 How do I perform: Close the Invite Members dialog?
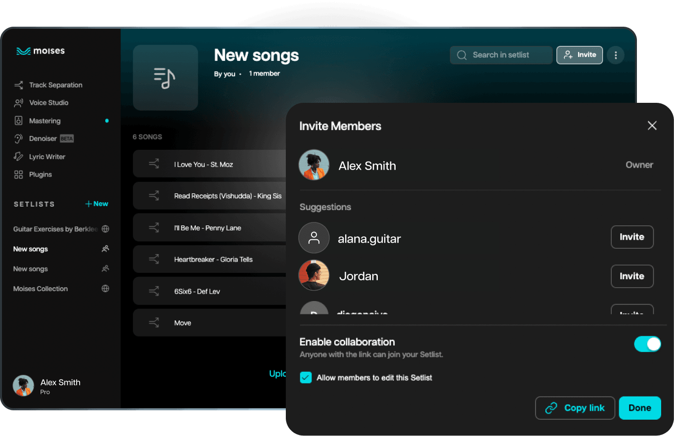652,126
